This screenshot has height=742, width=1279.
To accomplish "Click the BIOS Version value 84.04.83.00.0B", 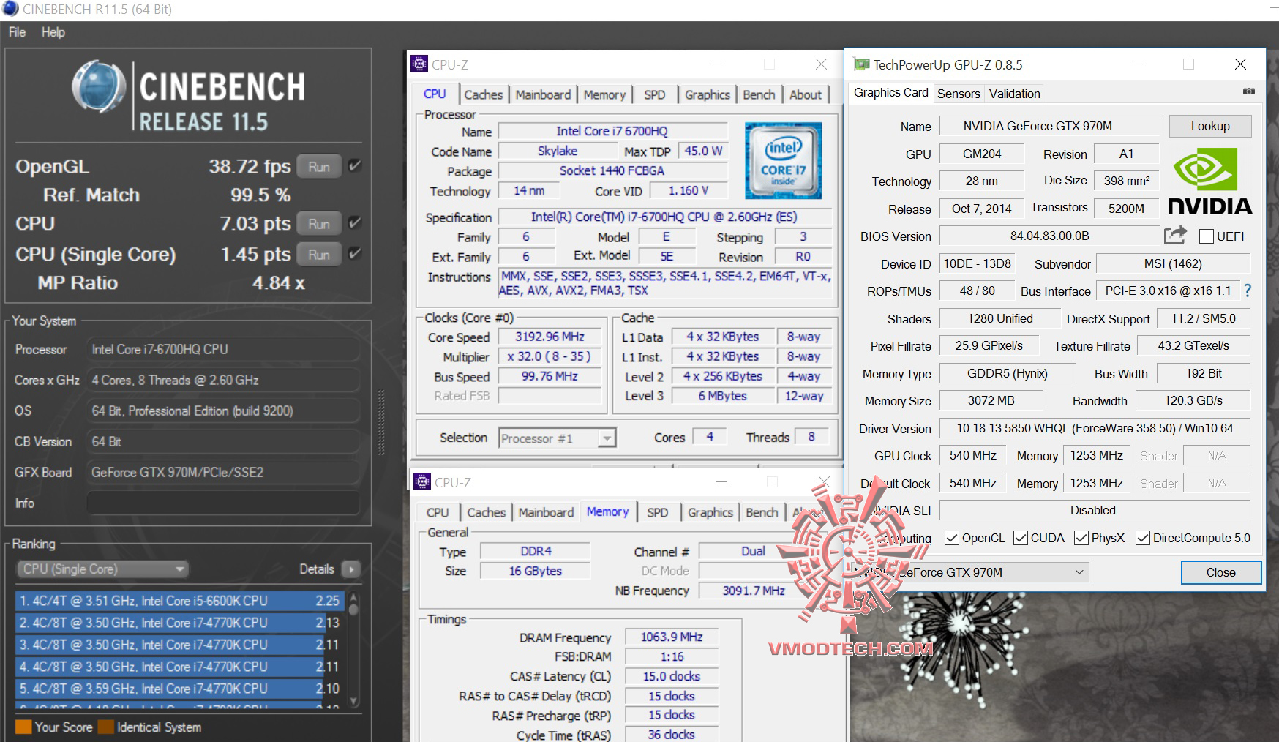I will [x=1049, y=236].
